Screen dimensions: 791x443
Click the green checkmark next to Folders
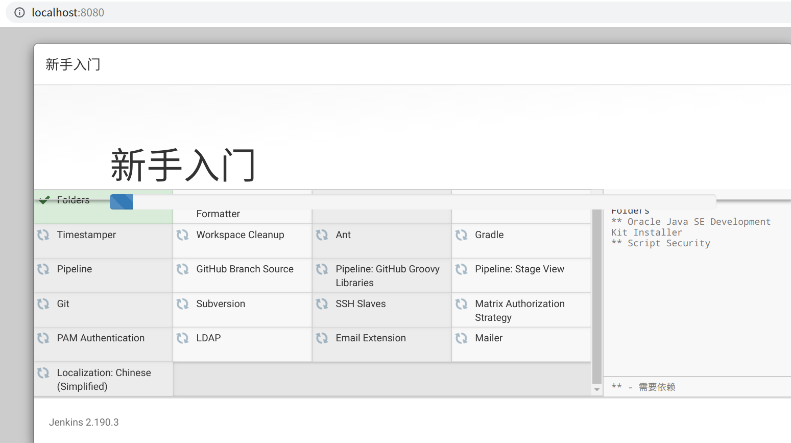pyautogui.click(x=44, y=200)
